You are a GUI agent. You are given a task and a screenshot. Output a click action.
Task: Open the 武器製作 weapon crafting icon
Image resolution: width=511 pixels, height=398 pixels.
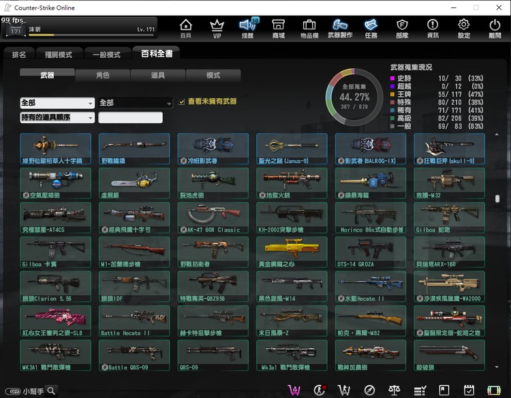340,29
